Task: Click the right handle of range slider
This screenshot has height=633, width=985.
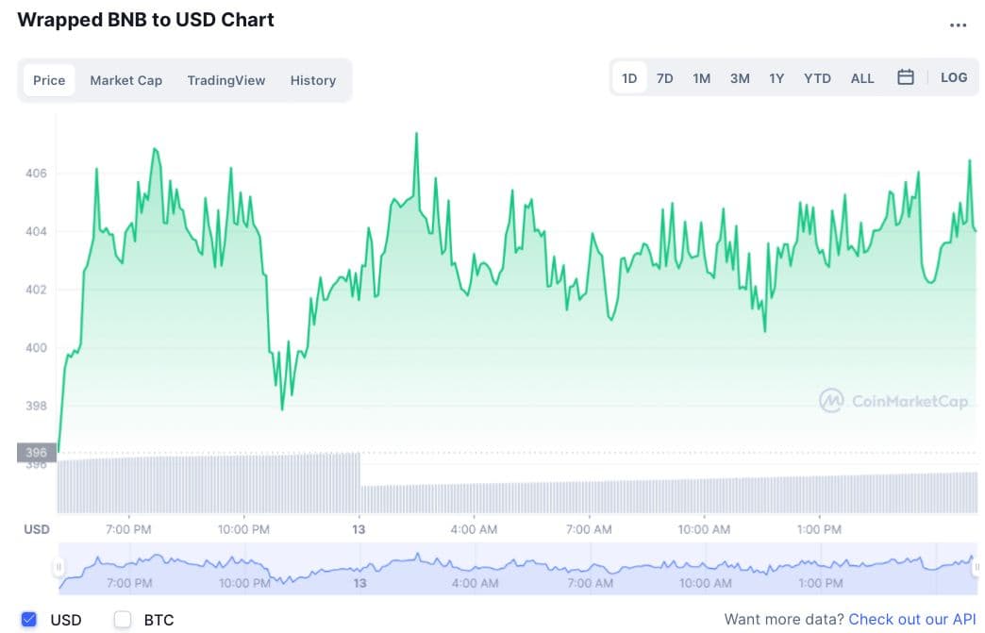Action: [x=977, y=568]
